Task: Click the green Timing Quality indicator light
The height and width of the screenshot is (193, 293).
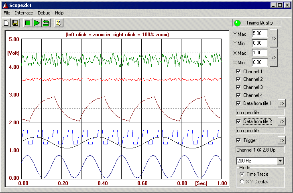Action: click(237, 23)
